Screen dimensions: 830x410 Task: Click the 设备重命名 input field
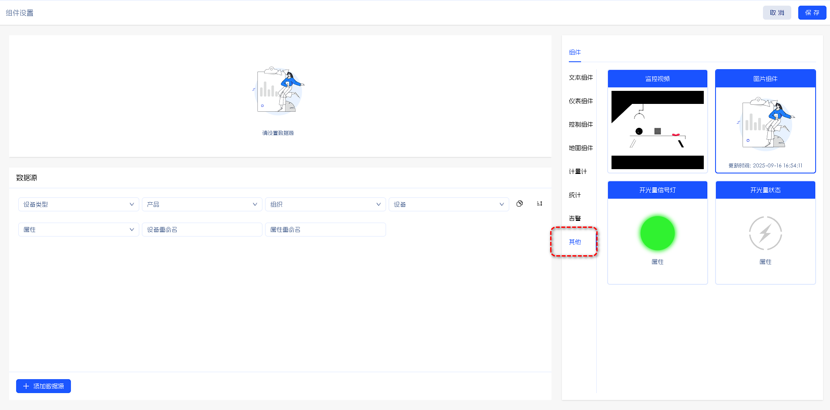202,230
